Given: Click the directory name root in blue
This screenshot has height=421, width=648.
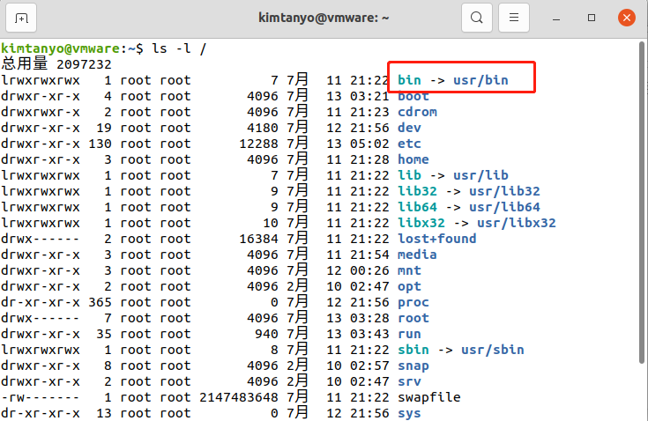Looking at the screenshot, I should click(x=413, y=318).
